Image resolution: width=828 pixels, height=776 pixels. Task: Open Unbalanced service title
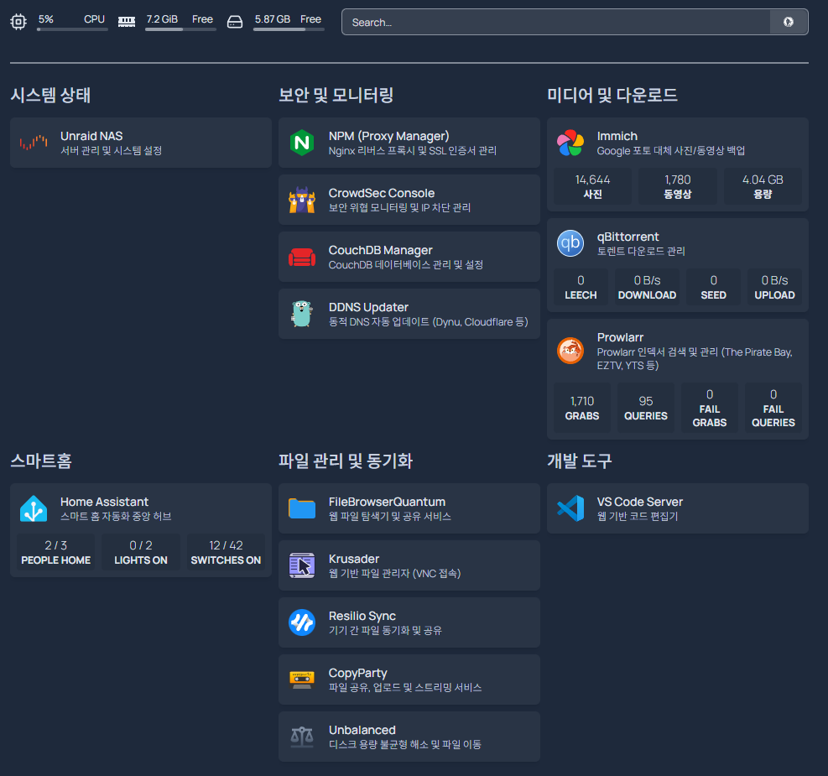[362, 730]
